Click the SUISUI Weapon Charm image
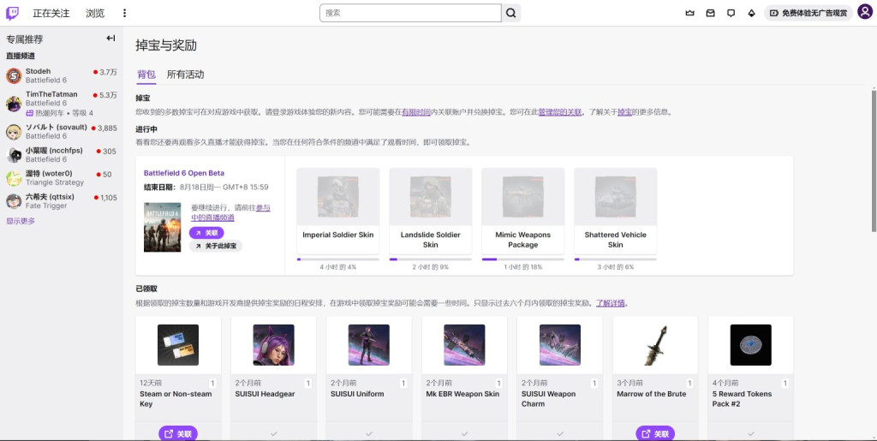Screen dimensions: 877x441 coord(560,345)
